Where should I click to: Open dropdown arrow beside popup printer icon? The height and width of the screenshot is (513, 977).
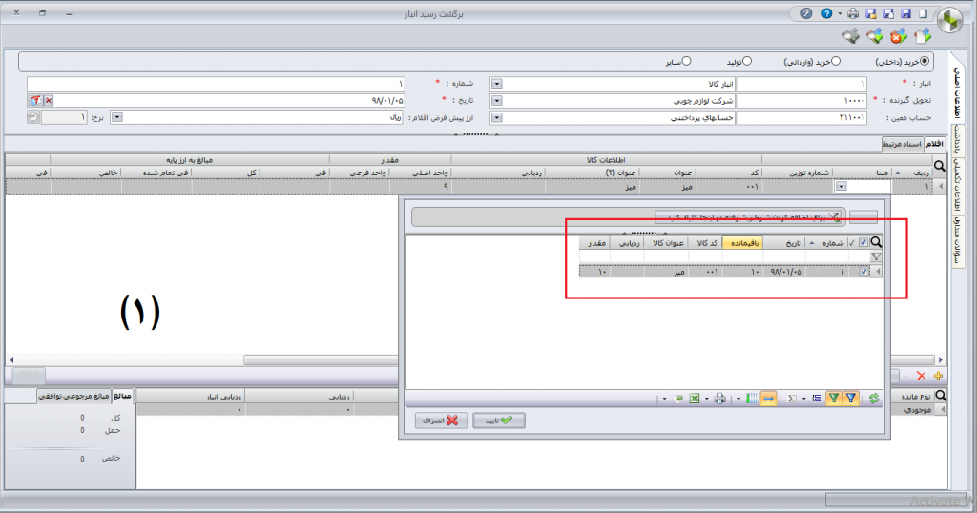point(707,399)
